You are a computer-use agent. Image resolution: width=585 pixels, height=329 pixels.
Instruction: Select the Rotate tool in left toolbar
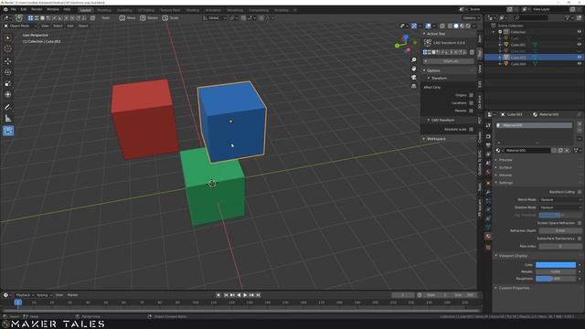pyautogui.click(x=8, y=72)
